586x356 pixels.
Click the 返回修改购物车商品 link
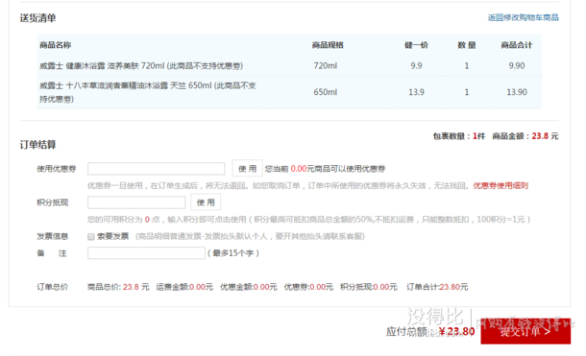pos(523,17)
